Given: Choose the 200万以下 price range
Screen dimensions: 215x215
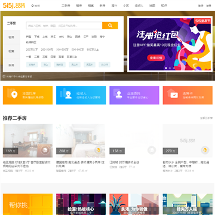Looking at the screenshot, I should coord(32,50).
